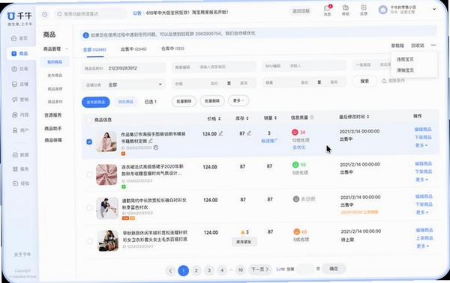Open the 数据 sidebar icon
This screenshot has width=450, height=283.
(x=15, y=155)
